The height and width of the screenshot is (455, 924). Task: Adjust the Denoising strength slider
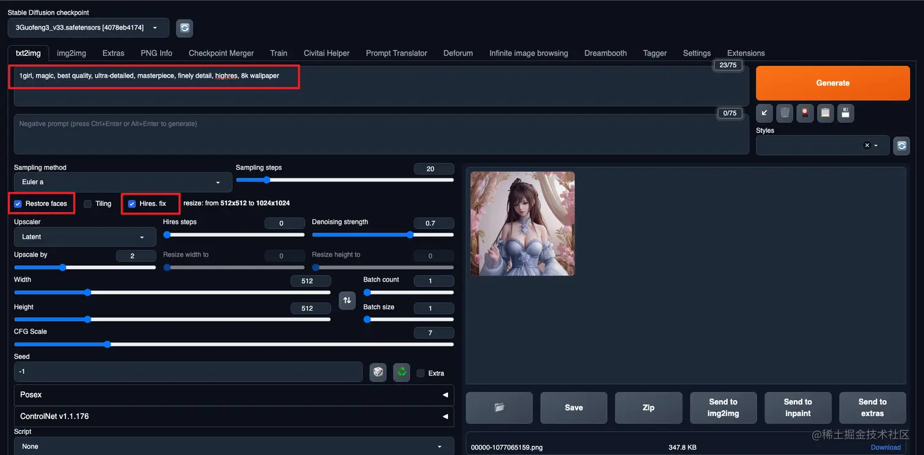click(x=383, y=235)
